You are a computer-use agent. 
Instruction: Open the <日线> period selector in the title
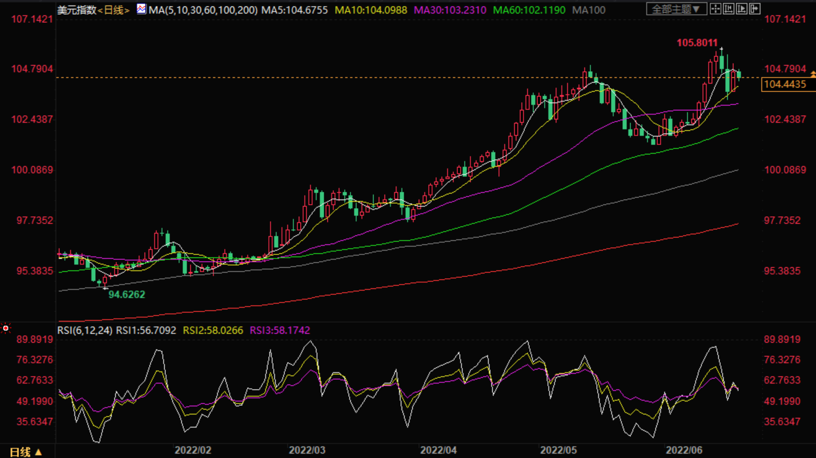[x=114, y=10]
